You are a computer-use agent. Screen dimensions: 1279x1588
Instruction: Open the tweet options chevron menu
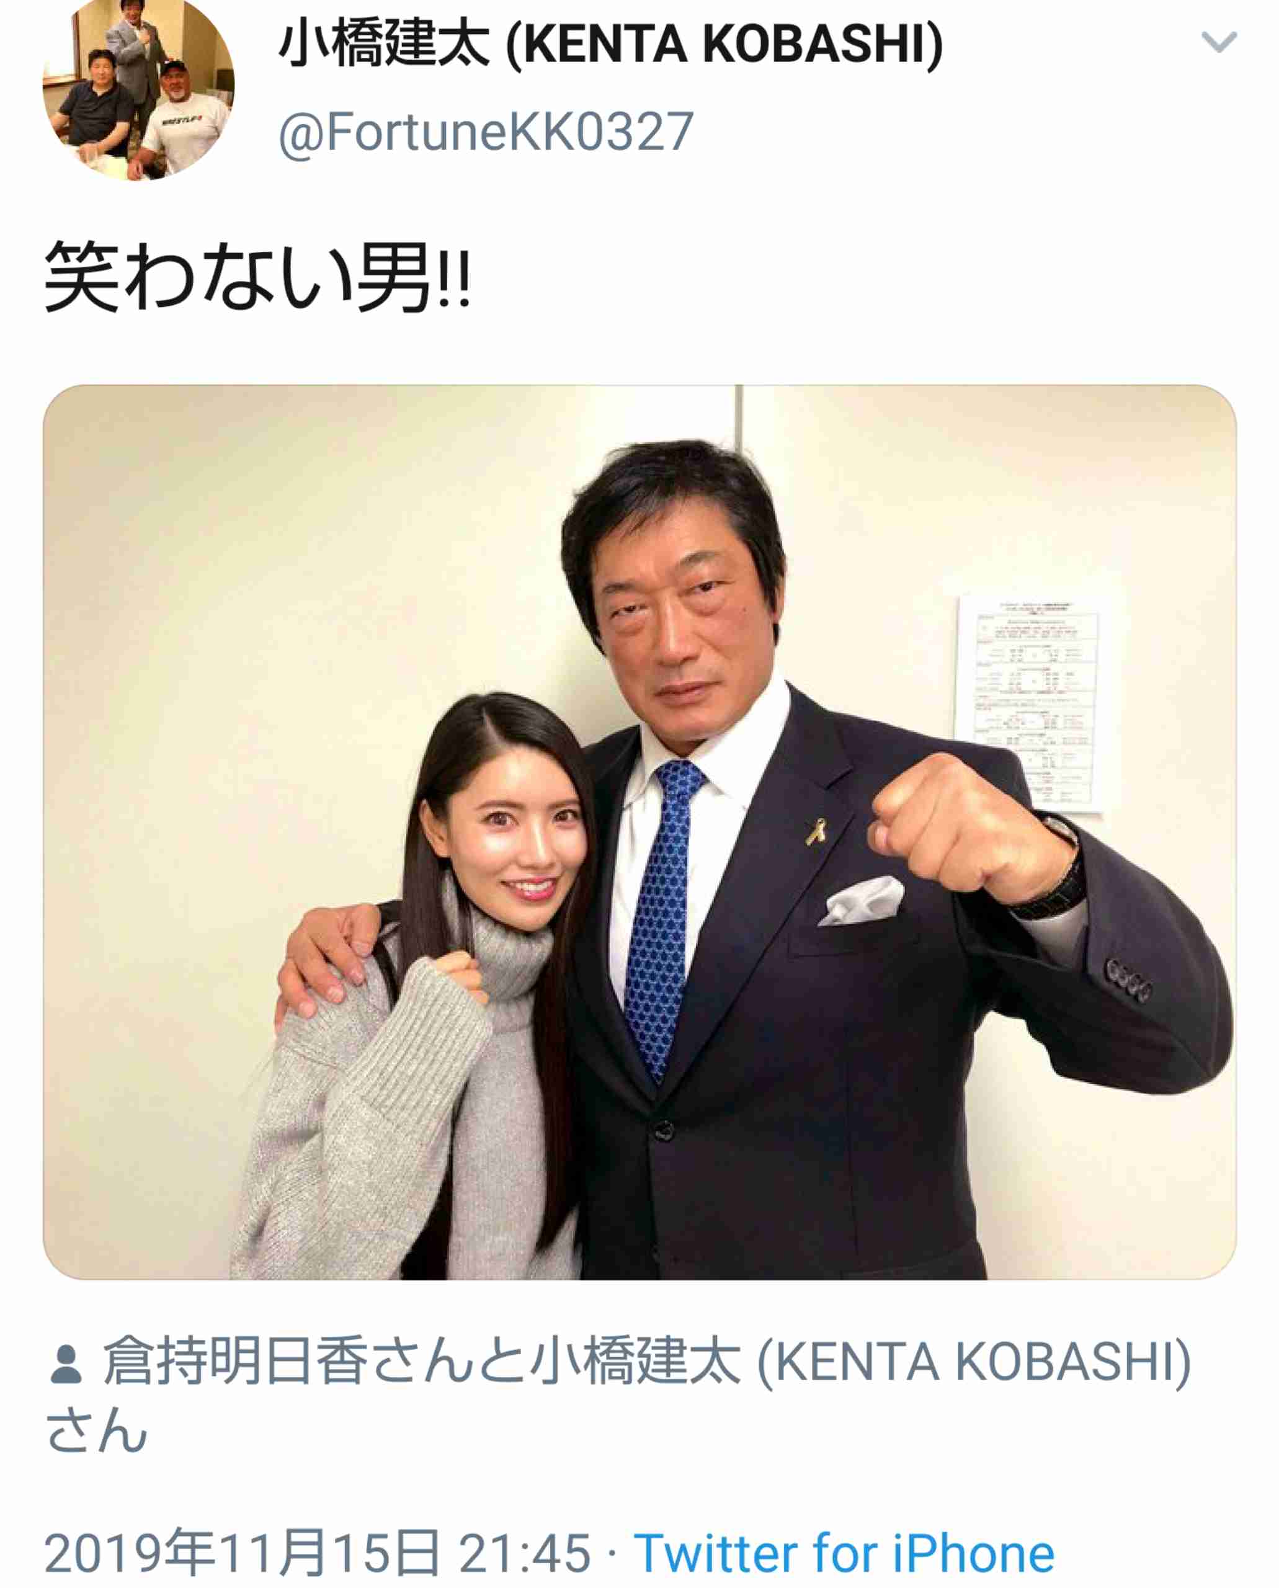click(x=1219, y=42)
